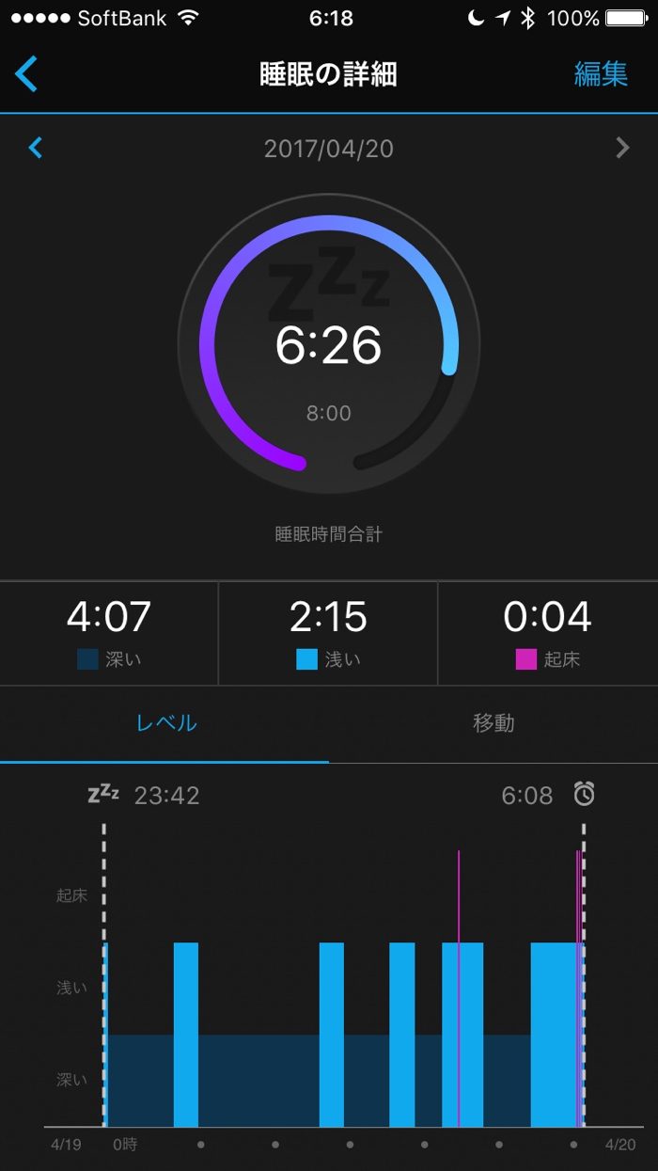The height and width of the screenshot is (1171, 658).
Task: Switch to the 移動 tab
Action: click(493, 723)
